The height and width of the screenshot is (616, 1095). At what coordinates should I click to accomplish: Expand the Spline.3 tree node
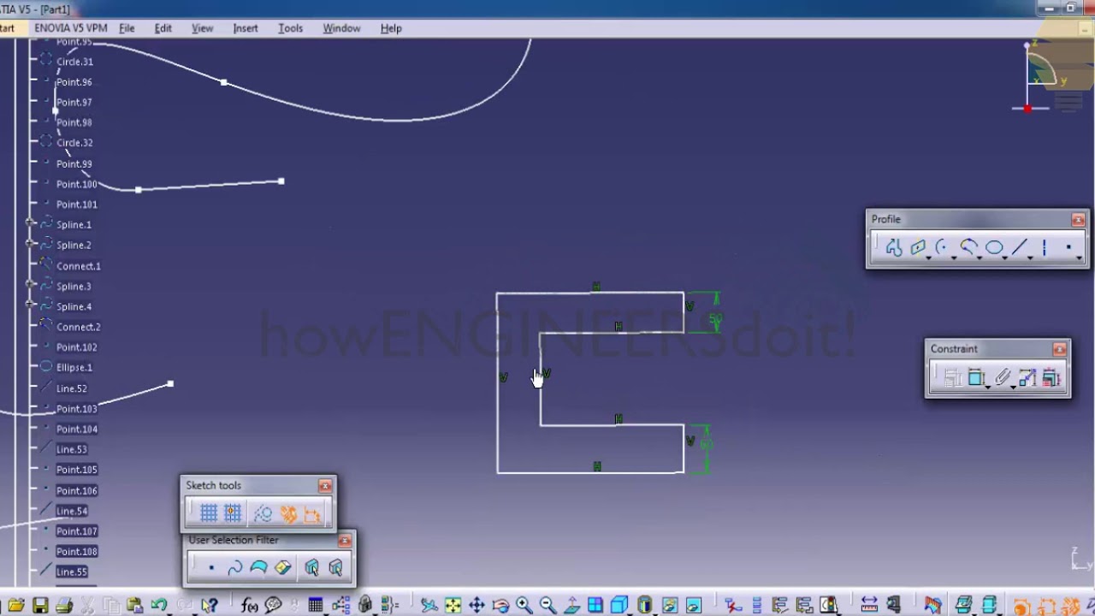pos(31,286)
